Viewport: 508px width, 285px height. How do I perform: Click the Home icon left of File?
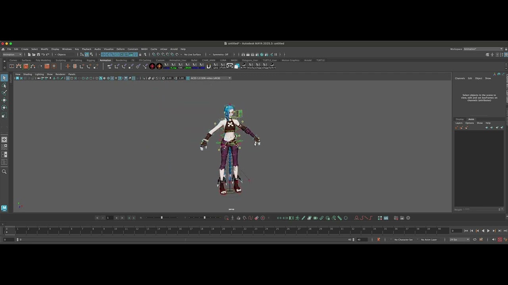[3, 49]
